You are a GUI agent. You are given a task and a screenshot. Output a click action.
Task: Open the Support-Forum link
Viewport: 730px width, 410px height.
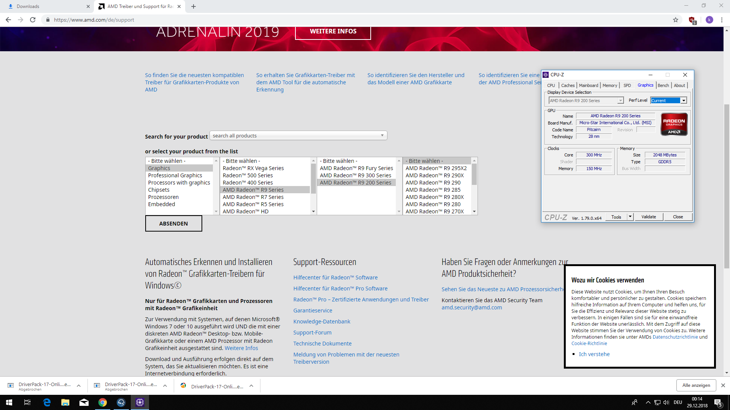click(312, 333)
